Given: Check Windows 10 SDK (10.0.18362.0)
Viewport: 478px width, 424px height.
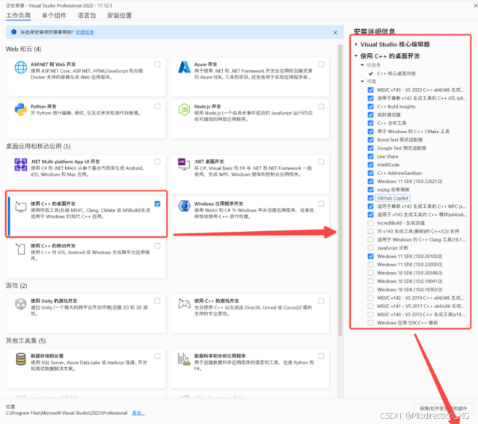Looking at the screenshot, I should click(x=370, y=289).
